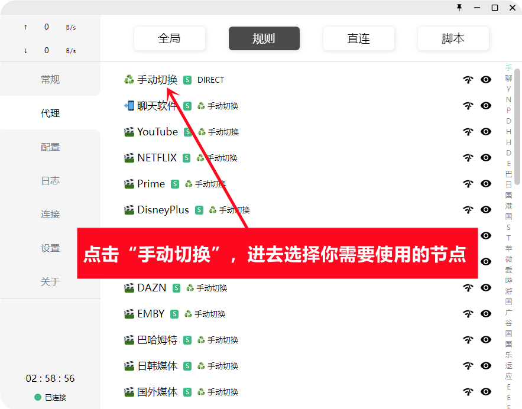Toggle eye visibility for DAZN group
Viewport: 522px width, 409px height.
pyautogui.click(x=486, y=288)
